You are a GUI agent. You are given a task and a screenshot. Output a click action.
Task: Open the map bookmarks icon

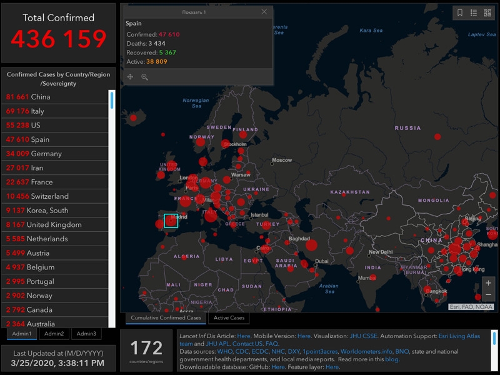point(460,12)
